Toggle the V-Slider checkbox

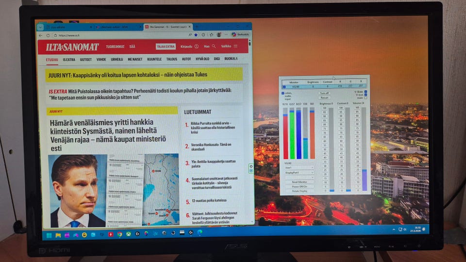[x=366, y=92]
